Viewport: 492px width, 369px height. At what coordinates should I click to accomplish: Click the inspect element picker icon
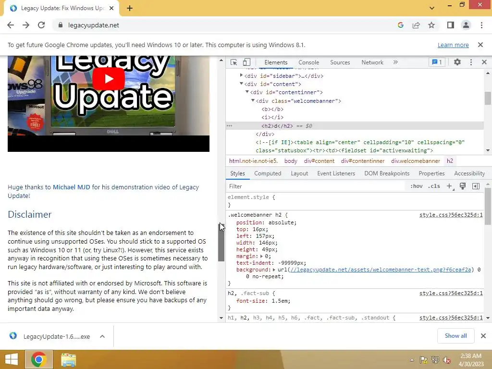(234, 62)
